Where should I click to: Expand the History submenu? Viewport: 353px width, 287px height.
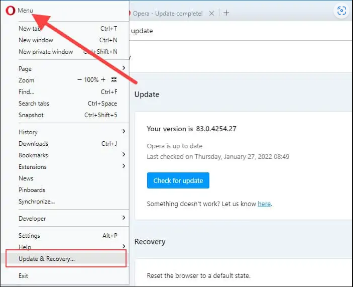coord(72,132)
